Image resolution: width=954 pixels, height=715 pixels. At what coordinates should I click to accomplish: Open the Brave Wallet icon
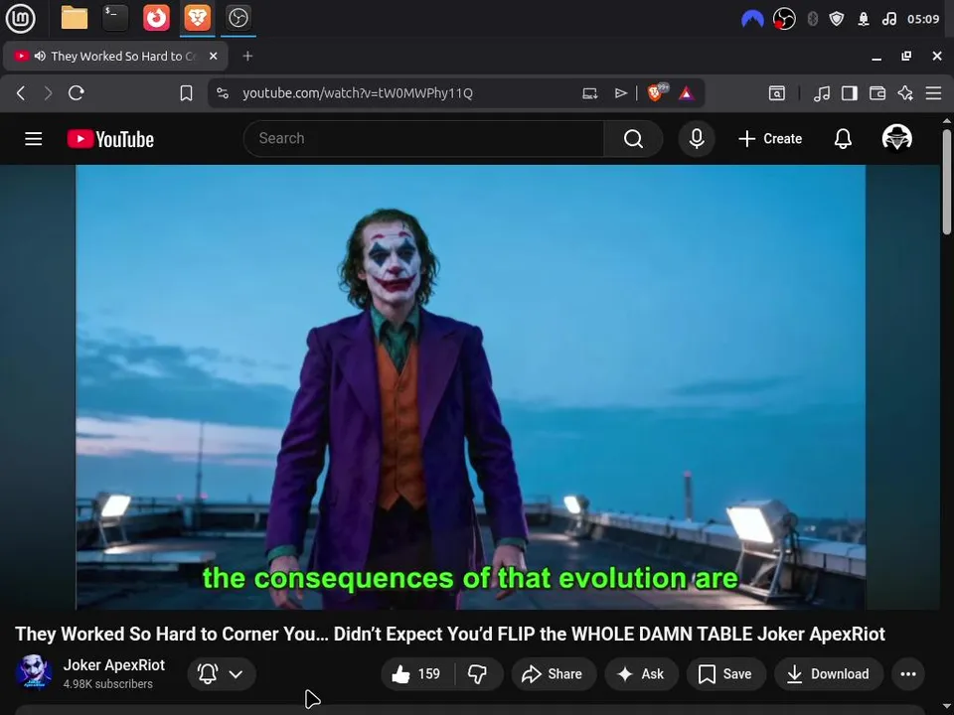tap(877, 93)
